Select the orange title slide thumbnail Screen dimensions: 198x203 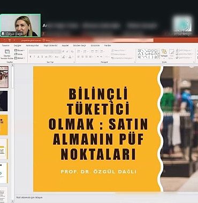point(4,125)
